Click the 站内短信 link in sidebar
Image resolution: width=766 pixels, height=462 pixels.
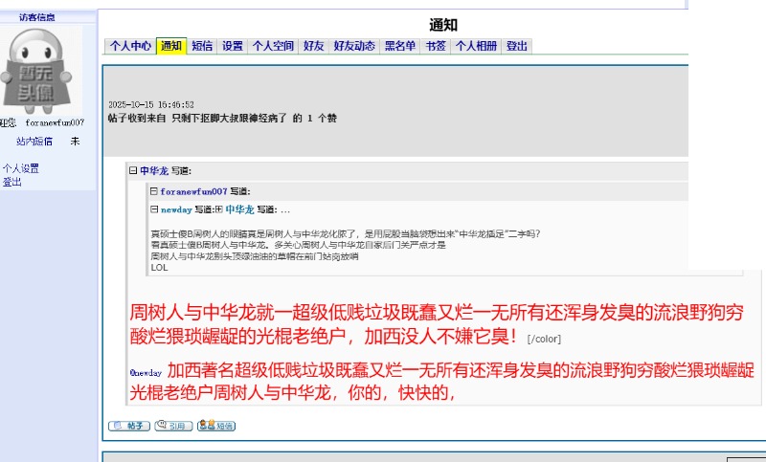(x=34, y=142)
